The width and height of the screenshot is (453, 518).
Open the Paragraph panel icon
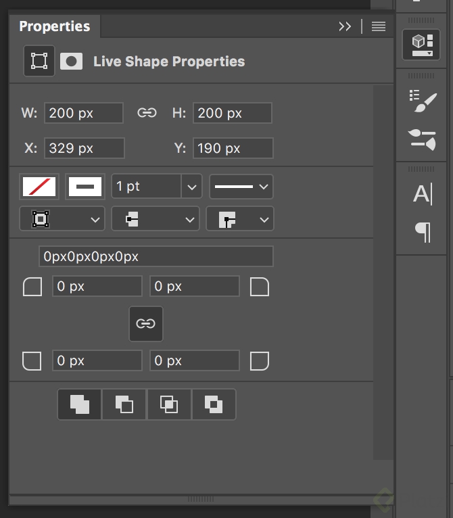click(423, 233)
